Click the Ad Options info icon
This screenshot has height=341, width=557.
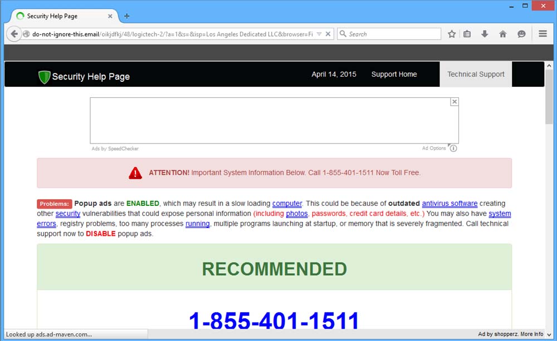pyautogui.click(x=453, y=149)
